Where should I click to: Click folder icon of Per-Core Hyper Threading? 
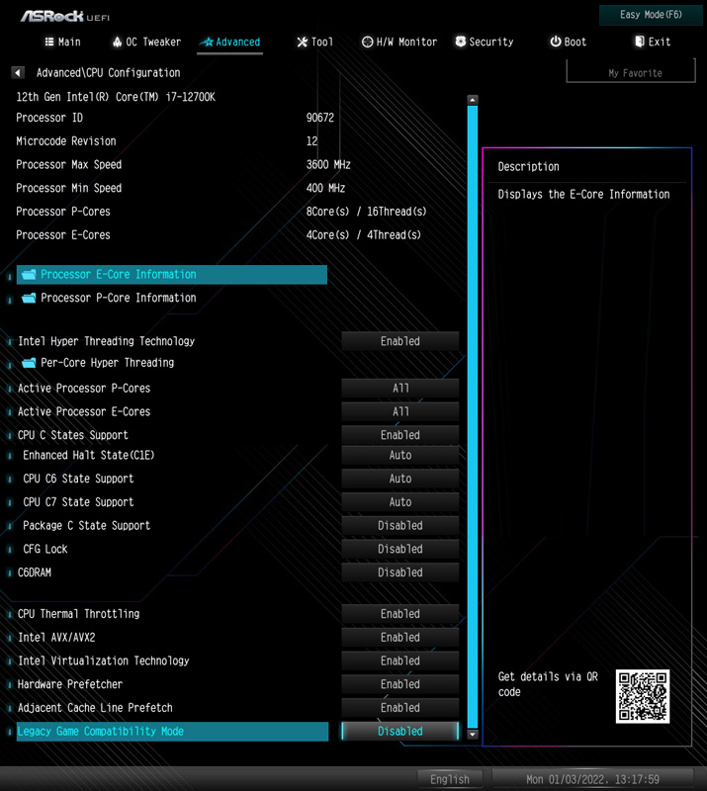(x=29, y=363)
